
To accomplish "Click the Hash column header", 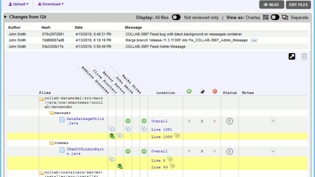I will [46, 28].
